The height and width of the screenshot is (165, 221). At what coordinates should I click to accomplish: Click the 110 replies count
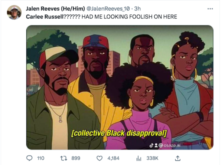(40, 158)
